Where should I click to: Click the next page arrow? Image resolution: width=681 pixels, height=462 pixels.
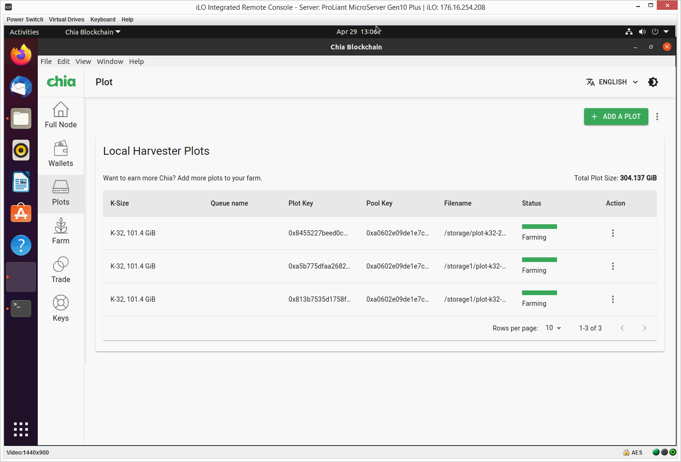(x=645, y=328)
